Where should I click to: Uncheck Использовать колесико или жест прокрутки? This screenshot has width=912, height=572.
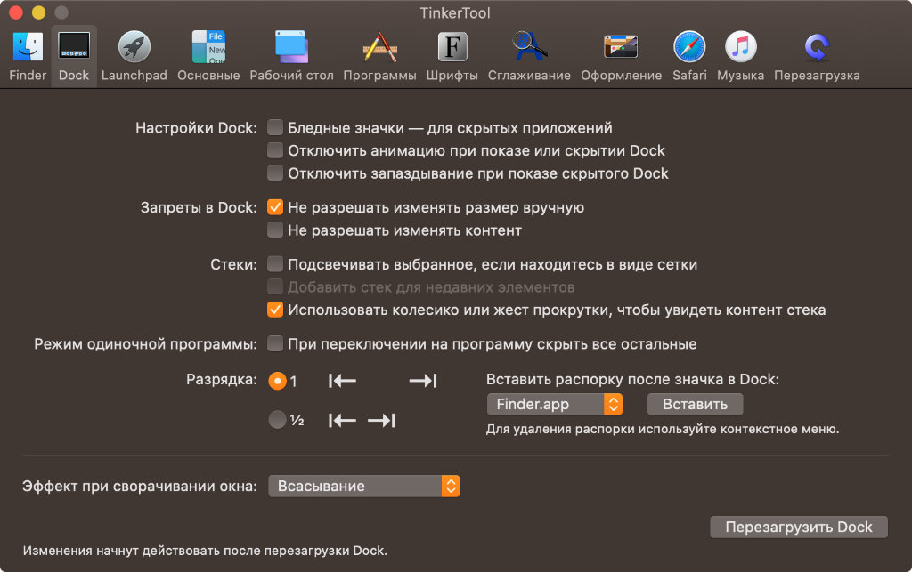click(x=275, y=310)
